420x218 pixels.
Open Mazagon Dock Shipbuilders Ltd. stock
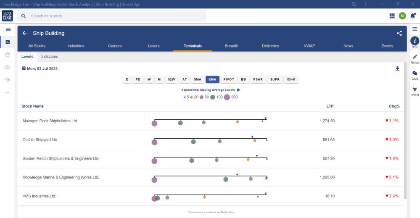[50, 121]
